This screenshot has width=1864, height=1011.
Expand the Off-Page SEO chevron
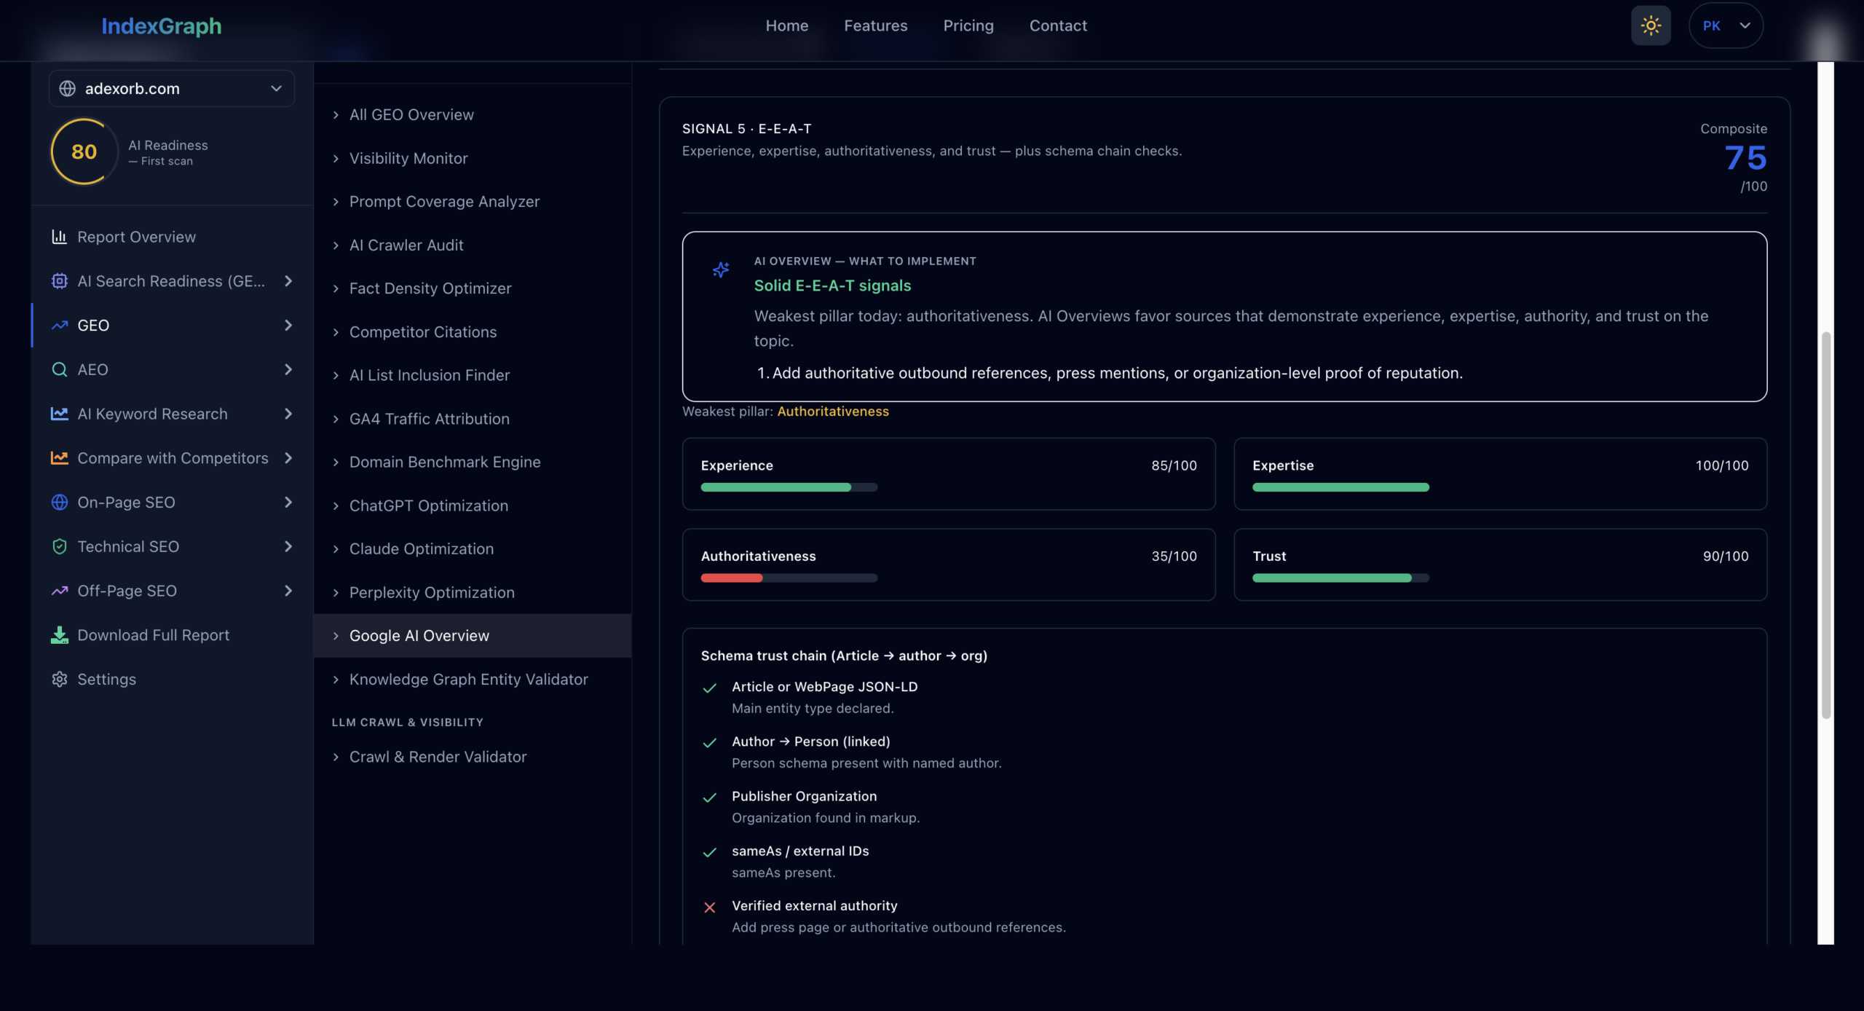click(288, 591)
